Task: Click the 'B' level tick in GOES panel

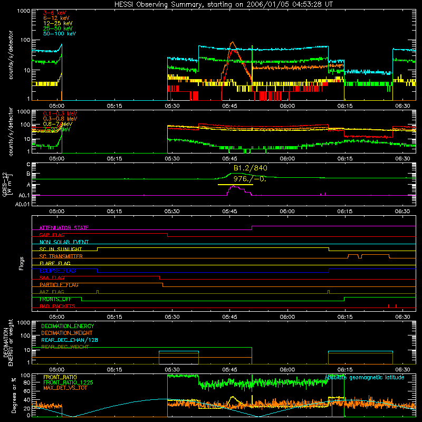Action: tap(28, 174)
